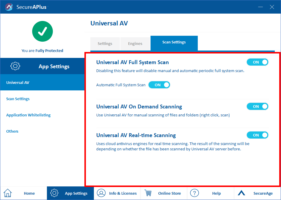Viewport: 281px width, 200px height.
Task: Click the gear icon in App Settings header
Action: (x=15, y=66)
